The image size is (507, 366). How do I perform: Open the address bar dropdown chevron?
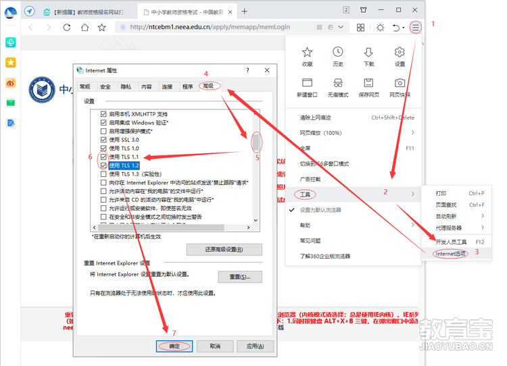[x=341, y=27]
